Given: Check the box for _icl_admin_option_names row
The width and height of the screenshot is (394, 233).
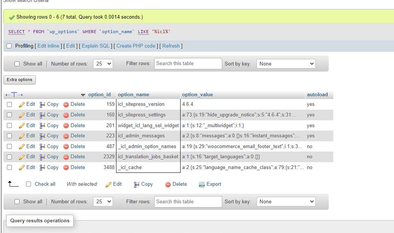Looking at the screenshot, I should click(9, 146).
